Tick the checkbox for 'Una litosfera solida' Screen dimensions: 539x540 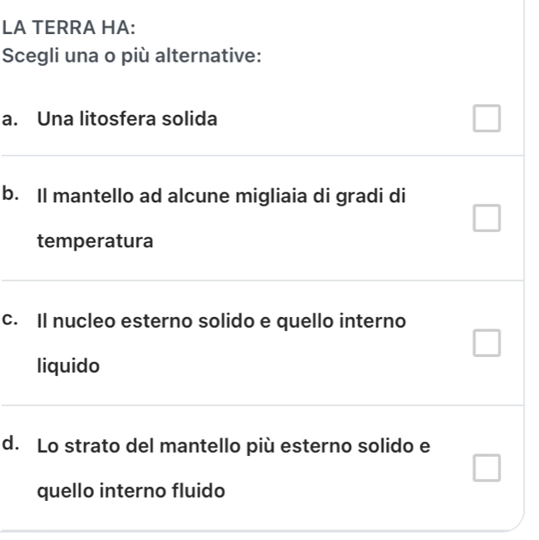click(487, 120)
